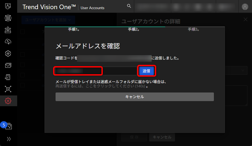Screen dimensions: 252x146
Task: Open the Email Security envelope icon
Action: [8, 65]
